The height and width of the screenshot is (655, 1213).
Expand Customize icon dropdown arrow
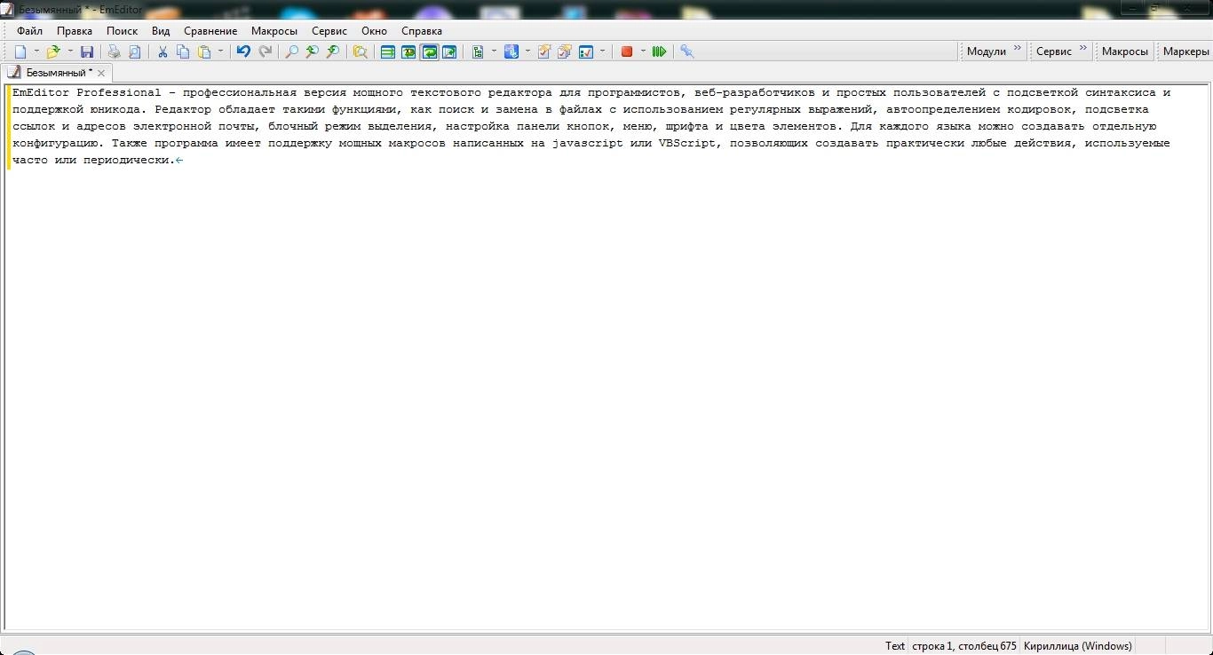click(603, 51)
